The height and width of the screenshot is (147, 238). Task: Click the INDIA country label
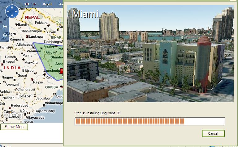(x=12, y=68)
